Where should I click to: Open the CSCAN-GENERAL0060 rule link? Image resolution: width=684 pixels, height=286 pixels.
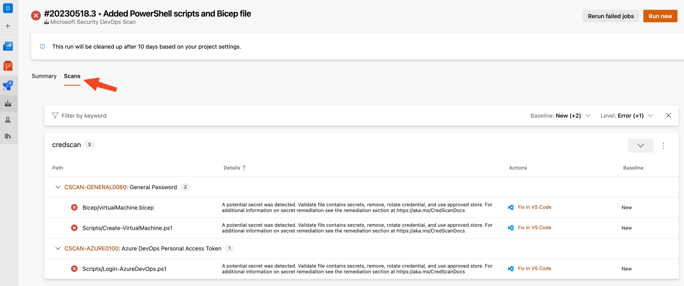point(96,187)
